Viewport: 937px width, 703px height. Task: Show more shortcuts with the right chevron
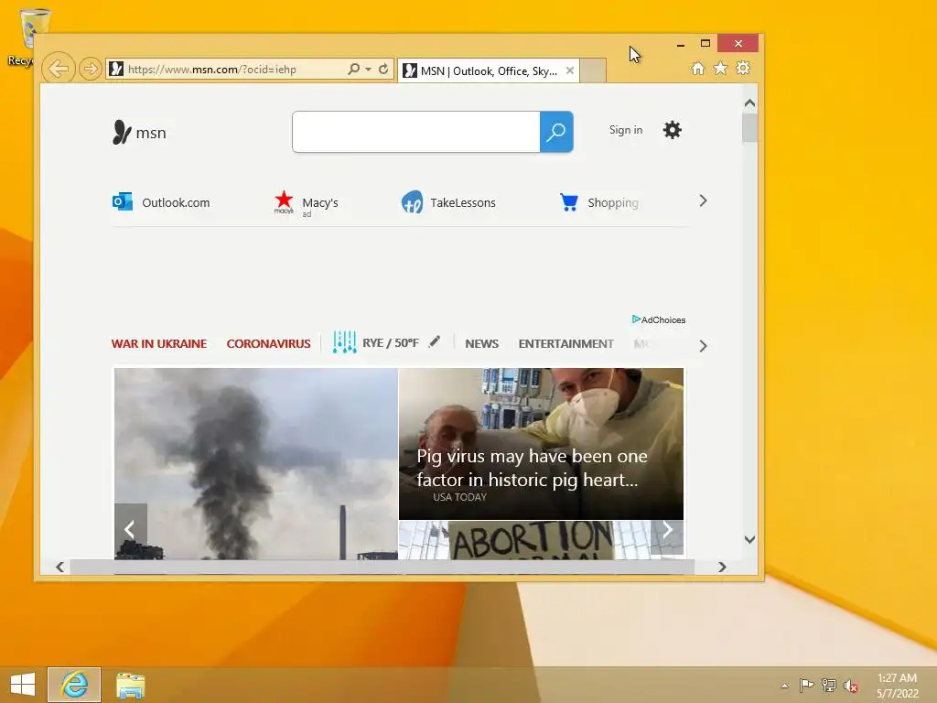pos(704,200)
